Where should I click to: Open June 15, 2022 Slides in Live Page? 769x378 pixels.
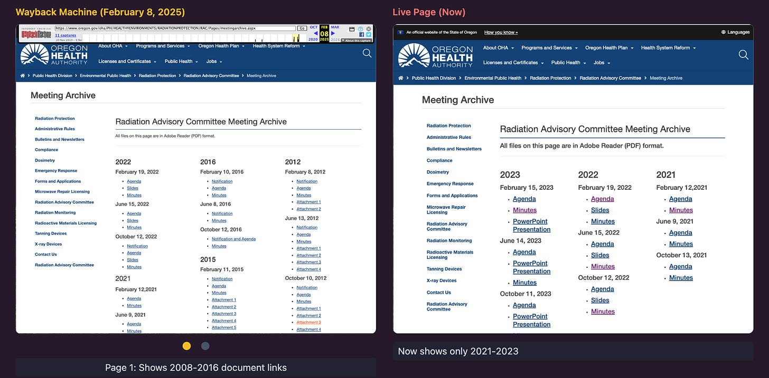600,255
